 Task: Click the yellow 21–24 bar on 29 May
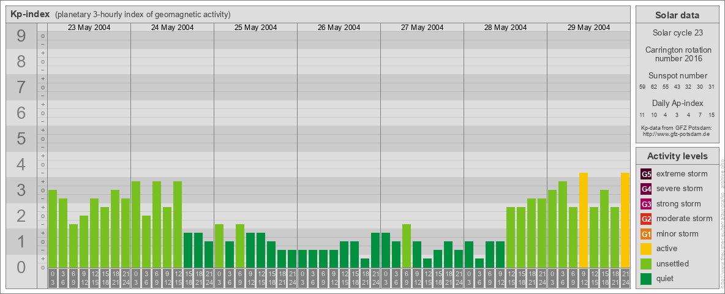tap(625, 220)
